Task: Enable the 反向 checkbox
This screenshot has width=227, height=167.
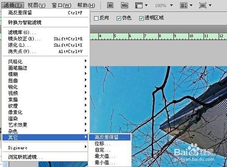Action: tap(96, 19)
